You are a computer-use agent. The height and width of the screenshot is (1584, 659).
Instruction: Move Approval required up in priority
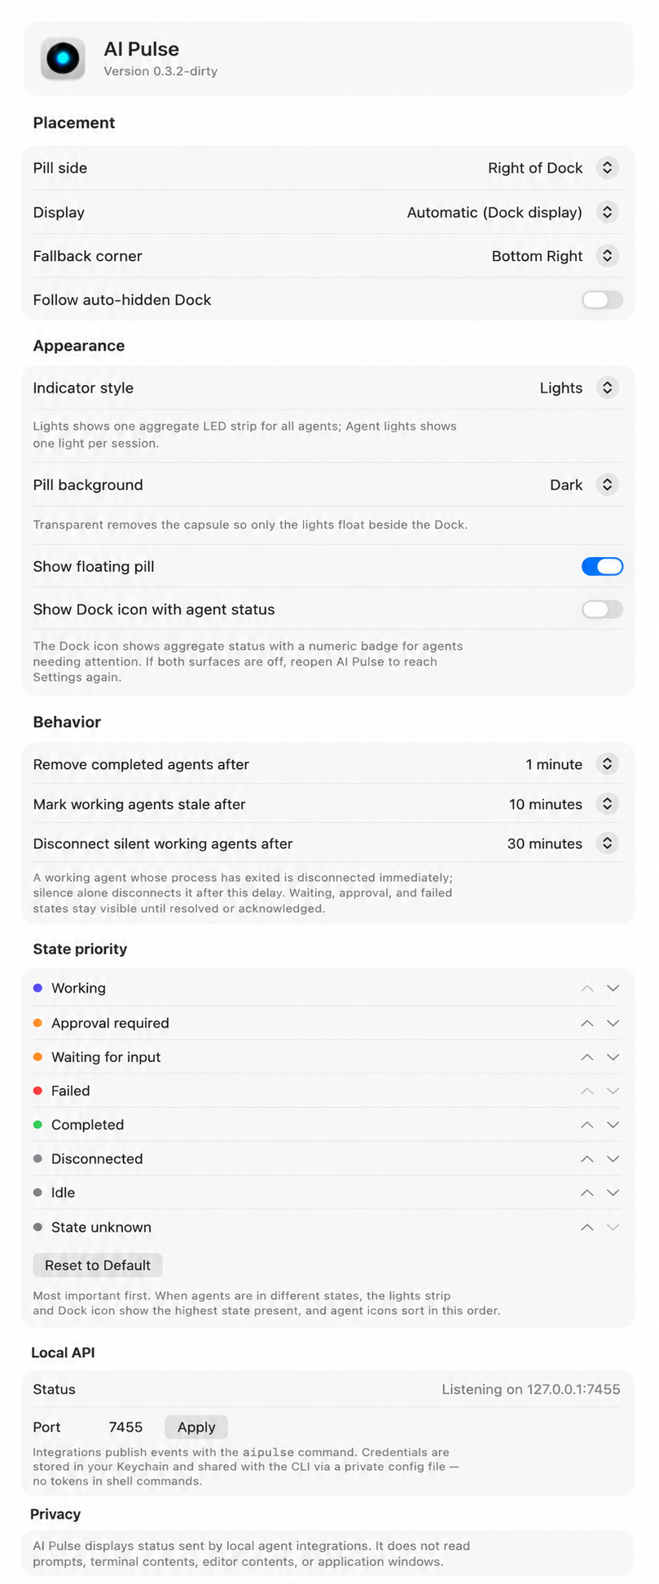pyautogui.click(x=587, y=1023)
